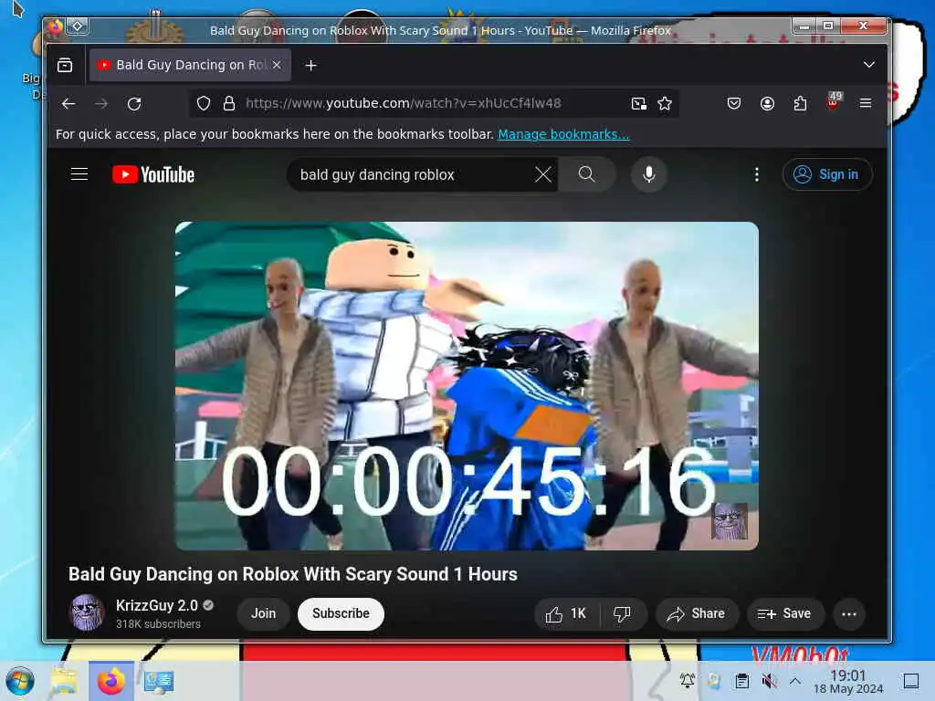Join the KrizzGuy 2.0 channel

pyautogui.click(x=264, y=613)
